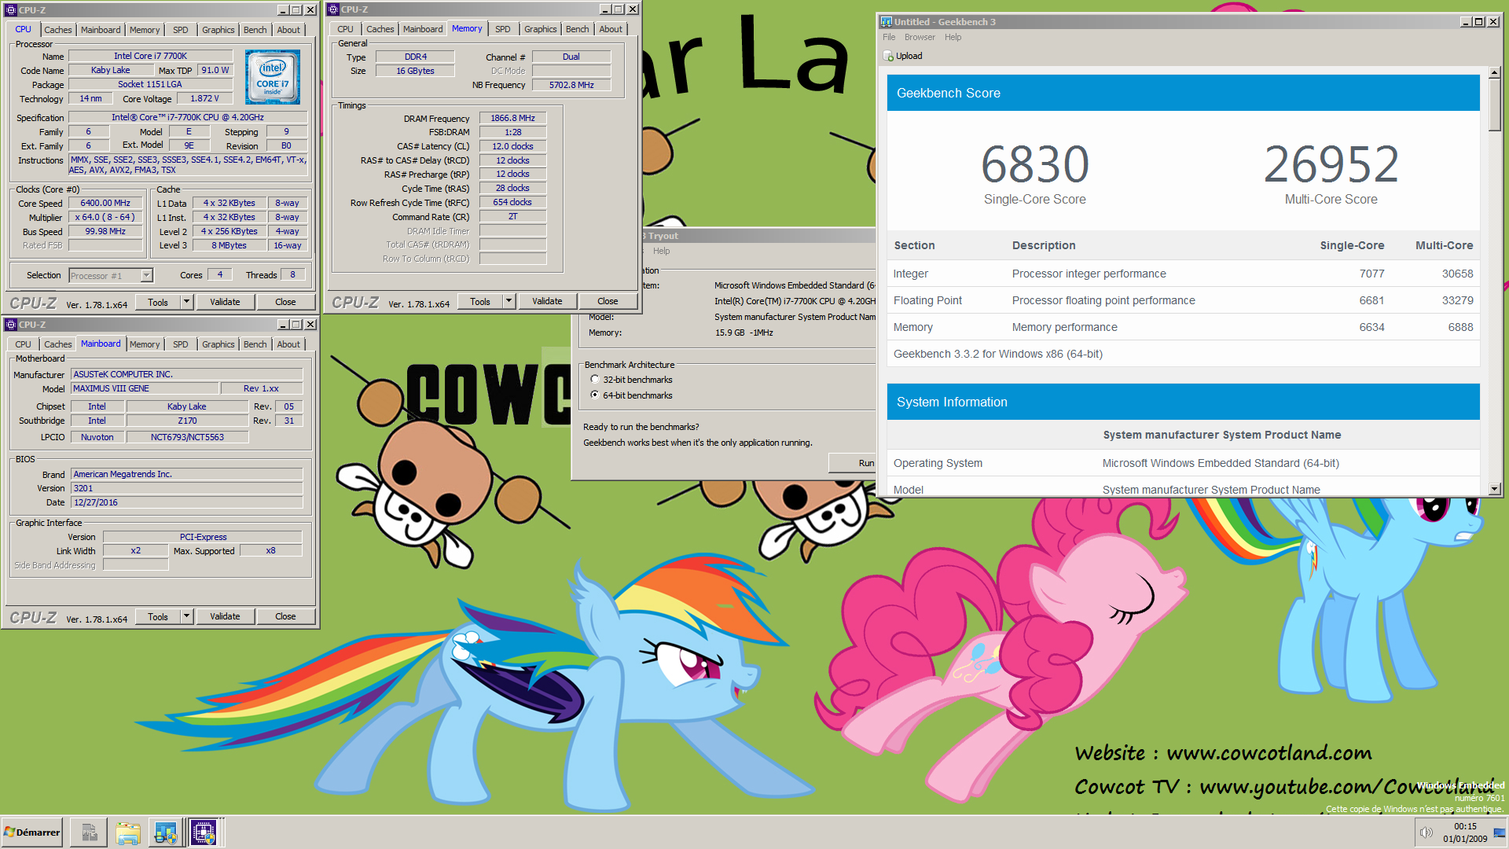The width and height of the screenshot is (1509, 849).
Task: Switch to Mainboard tab in Memory CPU-Z window
Action: [423, 29]
